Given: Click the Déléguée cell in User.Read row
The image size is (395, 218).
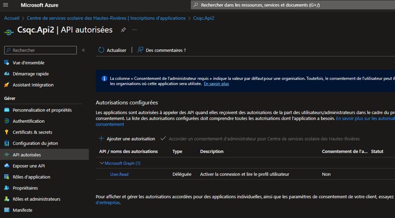Looking at the screenshot, I should [x=182, y=174].
